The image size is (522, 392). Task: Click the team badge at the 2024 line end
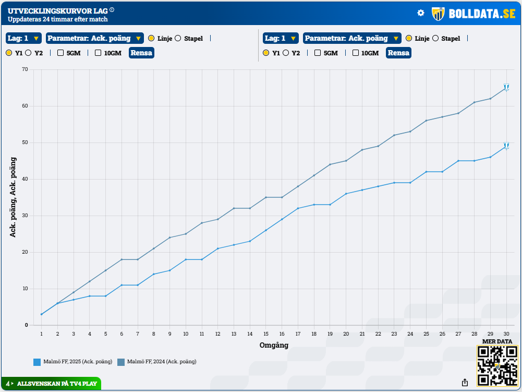click(x=506, y=87)
